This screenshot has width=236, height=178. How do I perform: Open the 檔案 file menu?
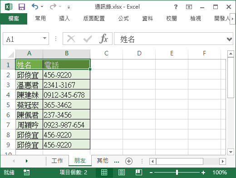point(14,19)
